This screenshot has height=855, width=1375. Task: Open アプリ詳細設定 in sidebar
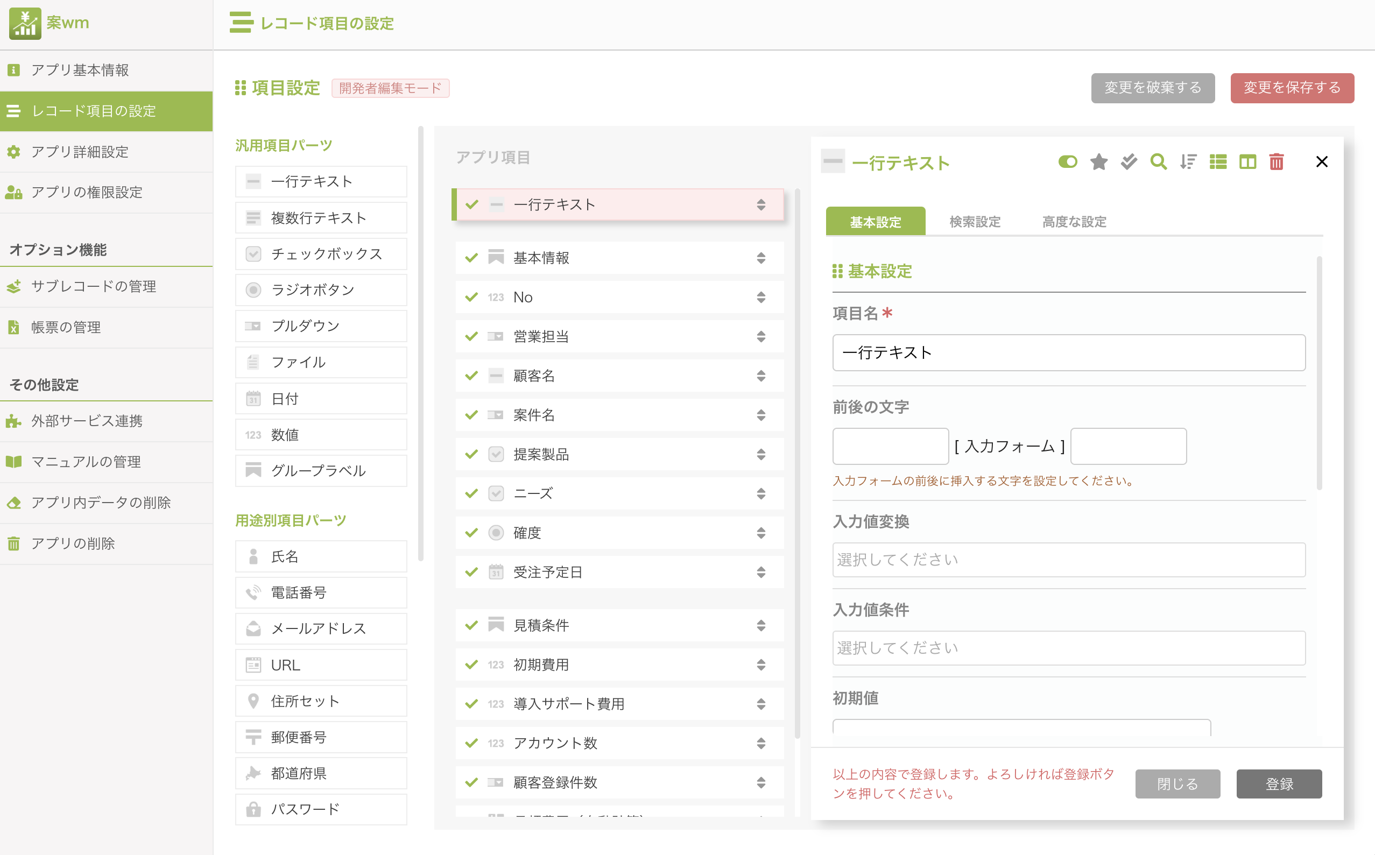[107, 152]
